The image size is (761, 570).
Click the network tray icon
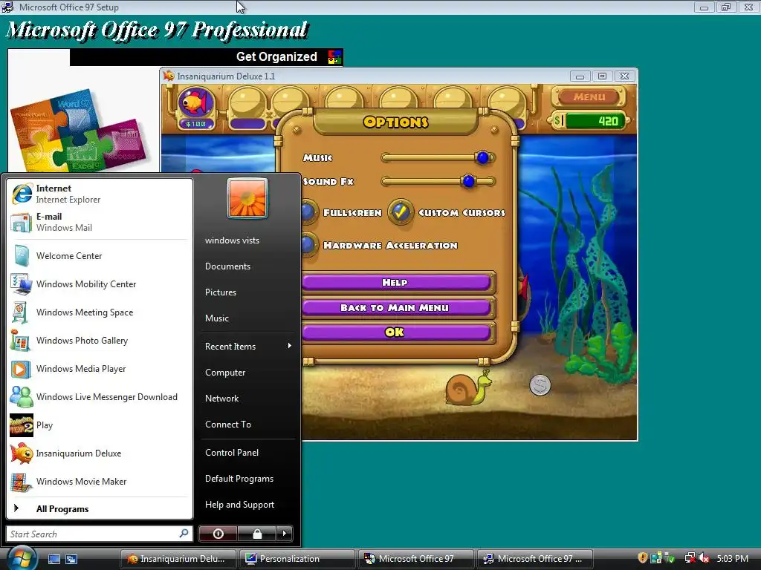point(690,558)
